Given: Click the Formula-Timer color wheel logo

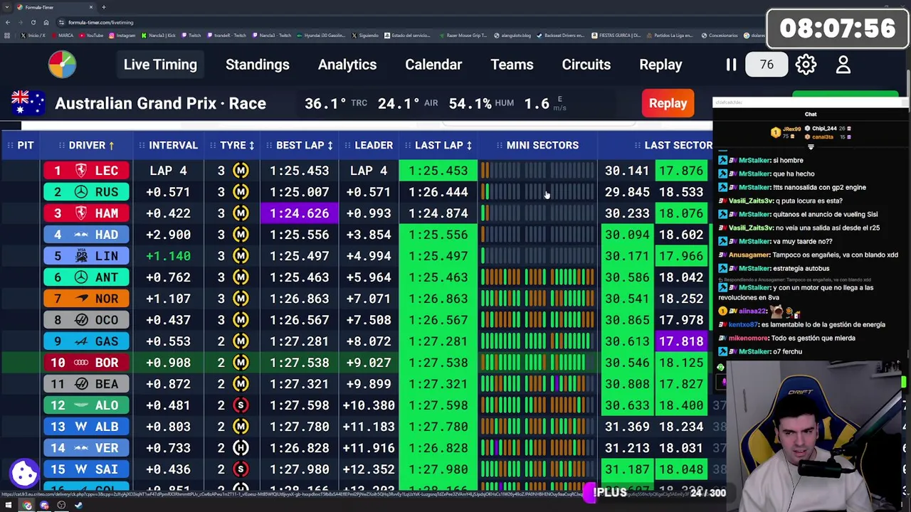Looking at the screenshot, I should (x=62, y=65).
